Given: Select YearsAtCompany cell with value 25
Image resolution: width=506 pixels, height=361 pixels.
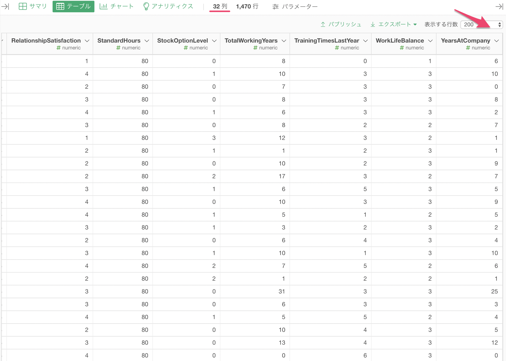Looking at the screenshot, I should (469, 292).
